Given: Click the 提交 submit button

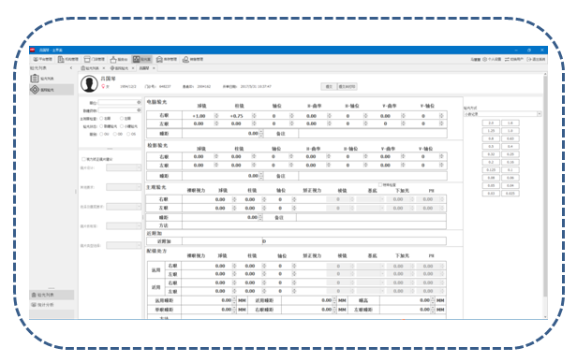Looking at the screenshot, I should coord(329,87).
